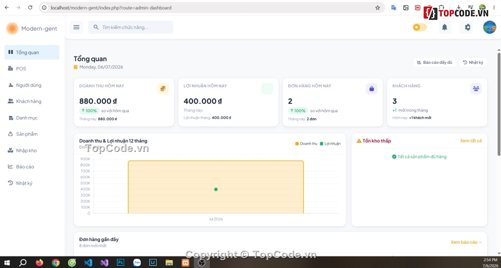Open Danh mục via its sidebar icon
Viewport: 501px width, 268px height.
[11, 118]
